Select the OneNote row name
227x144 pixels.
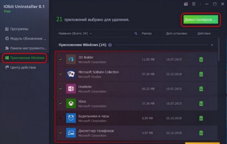coord(85,87)
